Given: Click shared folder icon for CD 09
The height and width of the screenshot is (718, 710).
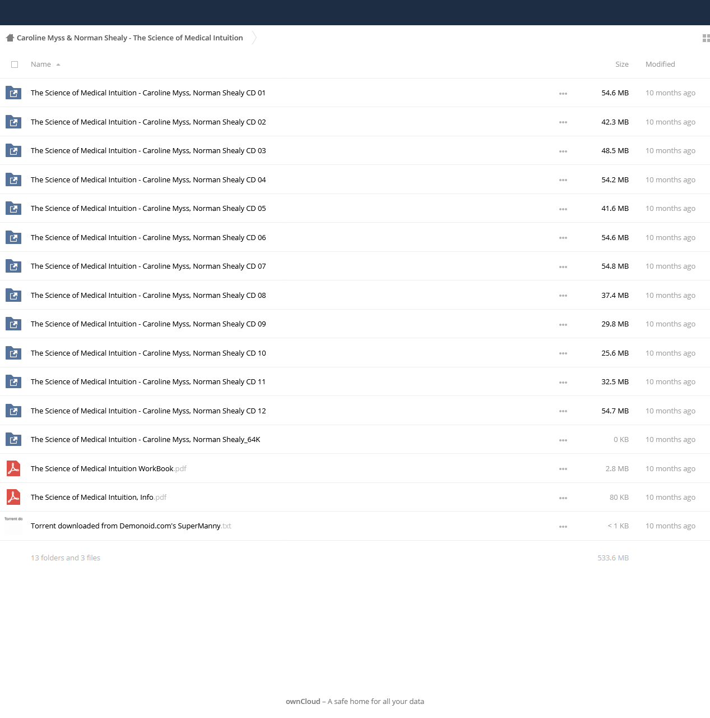Looking at the screenshot, I should coord(13,324).
